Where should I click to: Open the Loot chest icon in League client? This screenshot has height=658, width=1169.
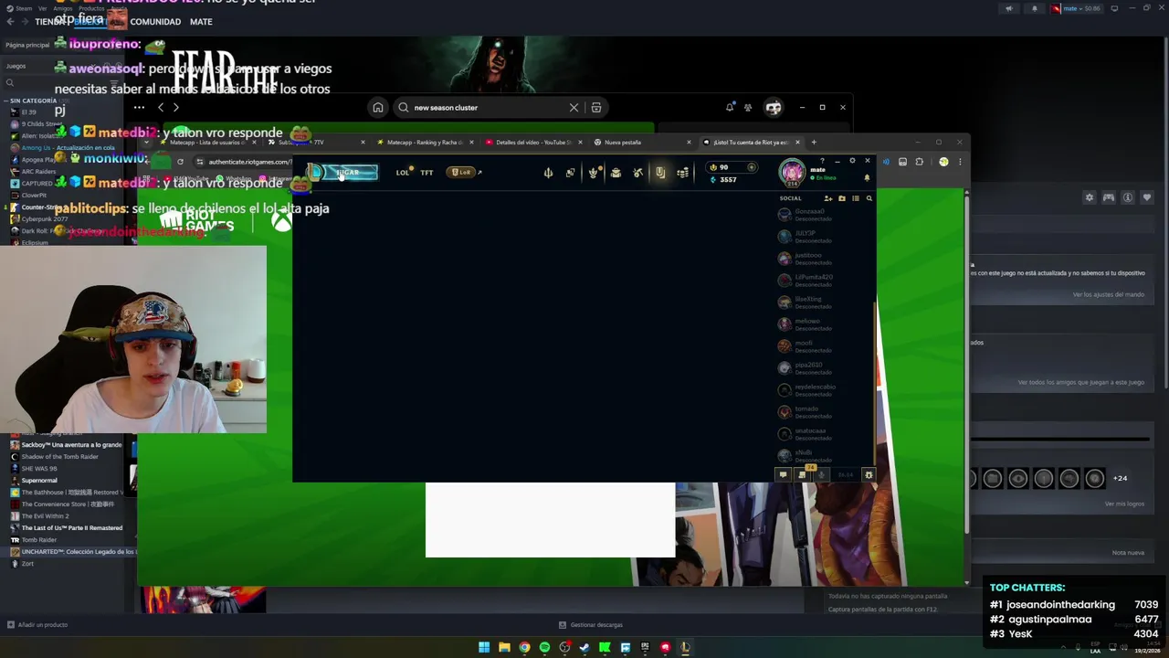pyautogui.click(x=616, y=172)
